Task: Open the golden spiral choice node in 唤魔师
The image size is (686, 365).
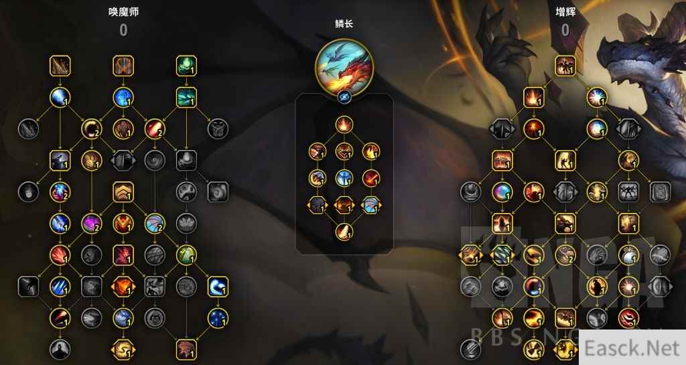Action: point(123,350)
